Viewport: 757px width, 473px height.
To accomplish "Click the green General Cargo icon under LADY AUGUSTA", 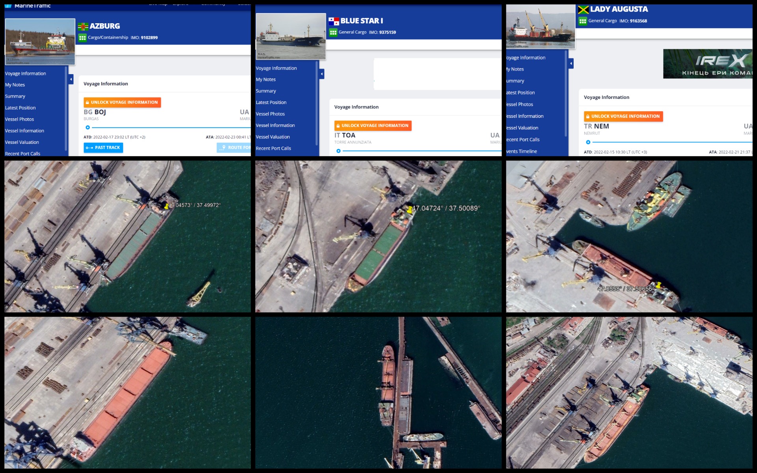I will pos(583,21).
